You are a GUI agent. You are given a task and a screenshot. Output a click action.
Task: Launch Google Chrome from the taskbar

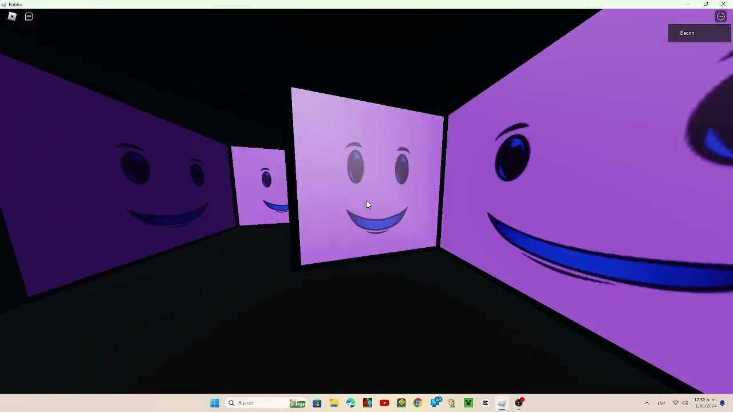(x=418, y=403)
